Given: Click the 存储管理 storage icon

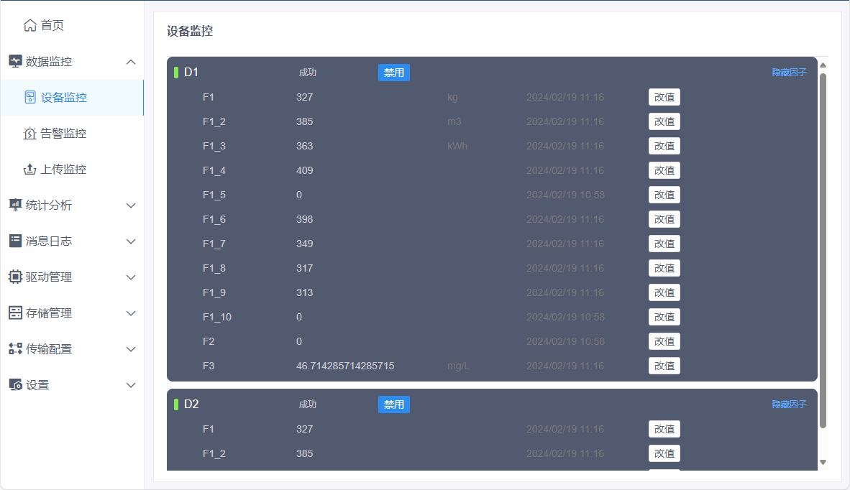Looking at the screenshot, I should coord(15,313).
